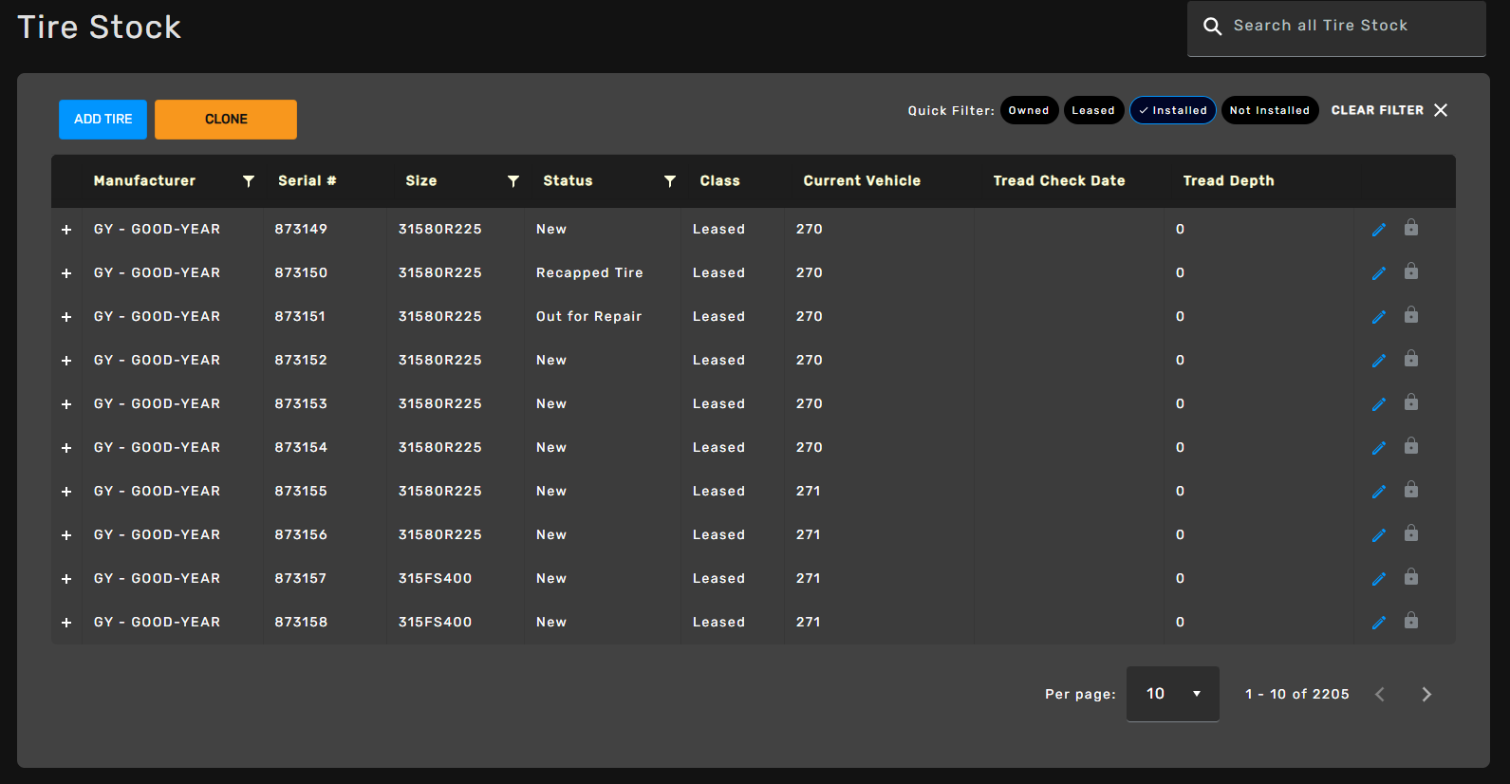Enable the Not Installed quick filter
The width and height of the screenshot is (1510, 784).
(1269, 111)
